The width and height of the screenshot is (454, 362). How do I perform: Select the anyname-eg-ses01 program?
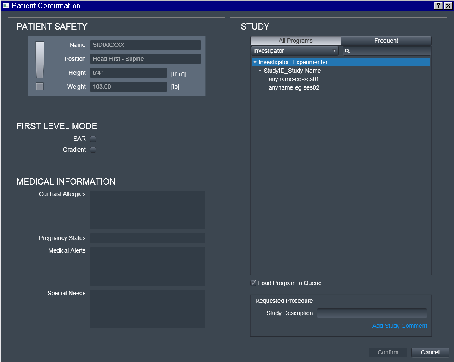coord(294,79)
